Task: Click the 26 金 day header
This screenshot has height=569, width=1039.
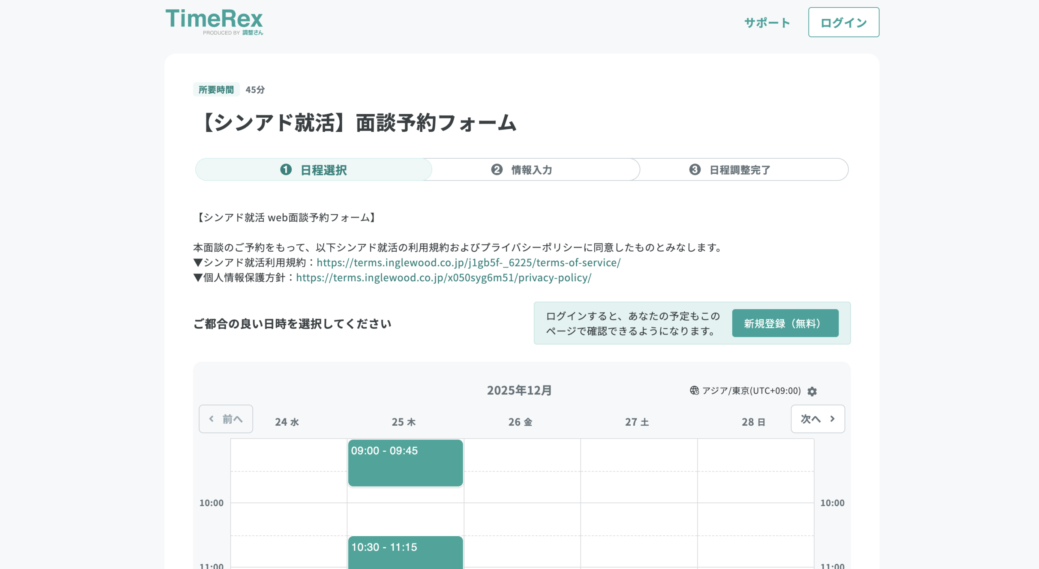Action: pos(520,422)
